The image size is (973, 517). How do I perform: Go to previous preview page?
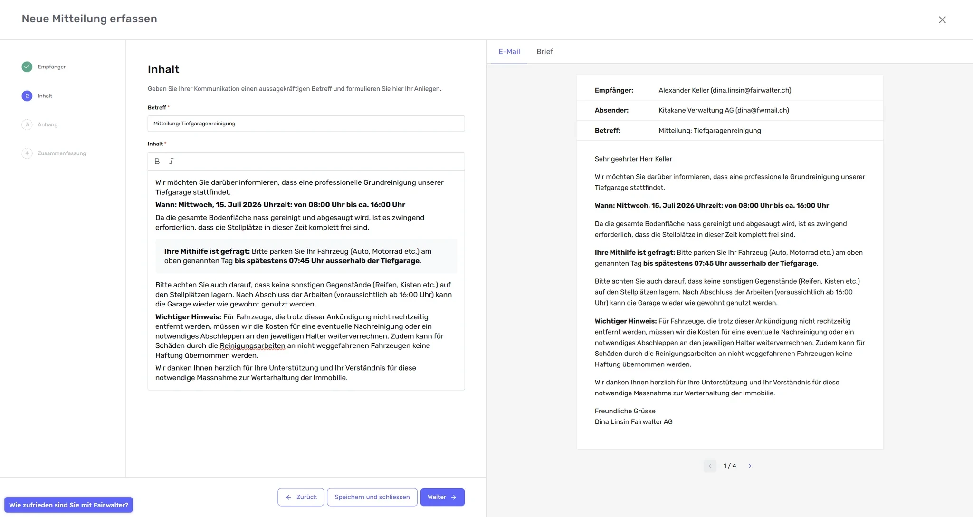[x=710, y=466]
